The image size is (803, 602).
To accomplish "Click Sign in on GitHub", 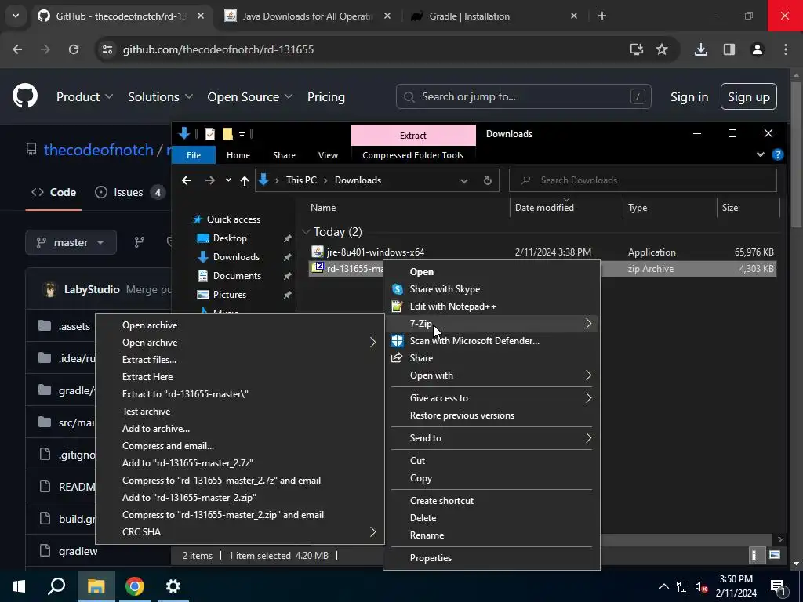I will coord(689,96).
